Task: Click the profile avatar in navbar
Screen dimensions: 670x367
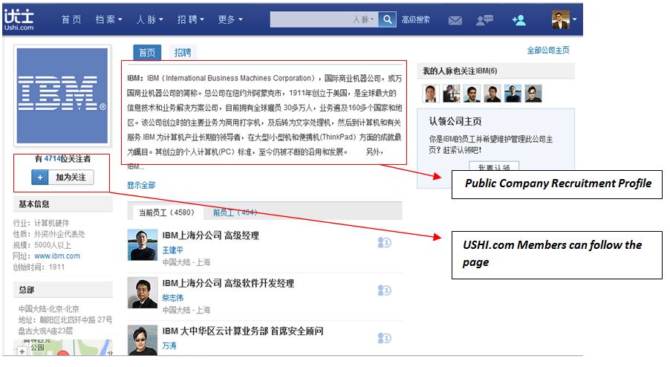Action: click(561, 19)
